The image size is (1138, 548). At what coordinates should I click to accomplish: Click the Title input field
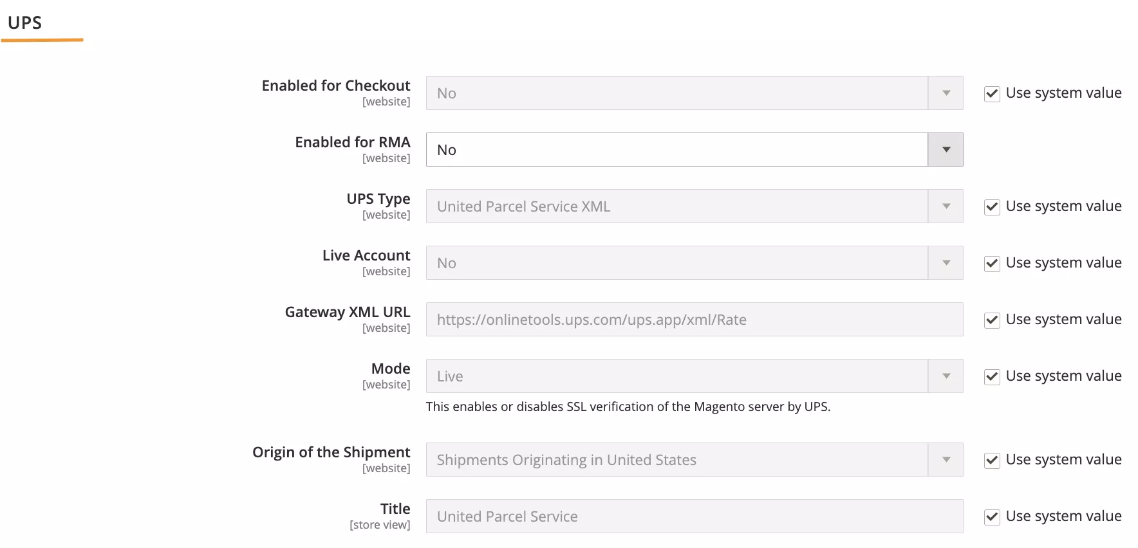(694, 516)
